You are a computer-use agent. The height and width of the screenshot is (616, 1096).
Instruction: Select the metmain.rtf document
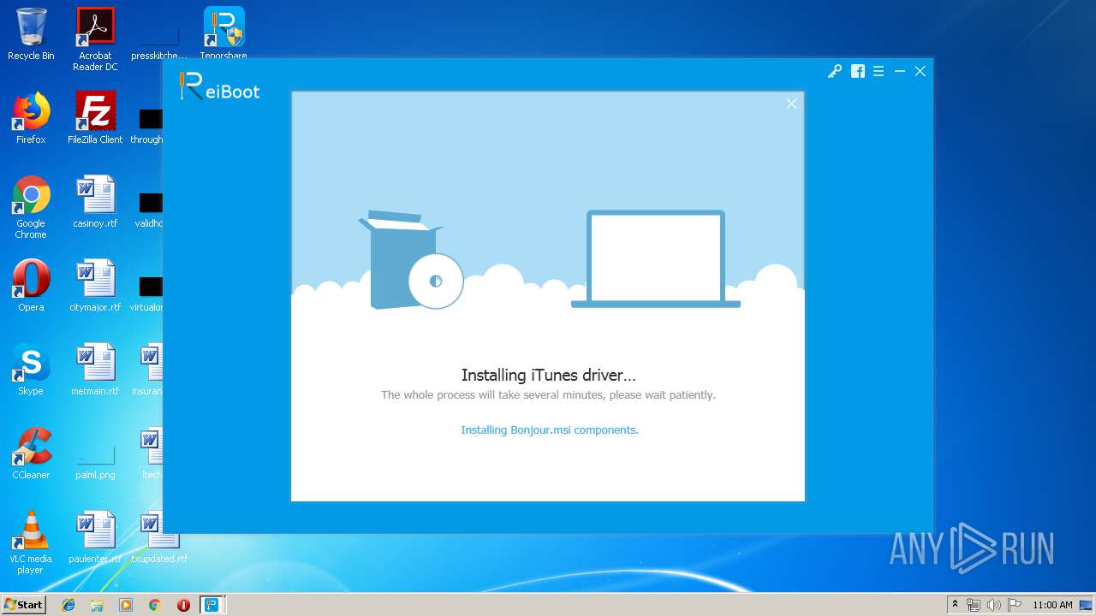click(95, 370)
